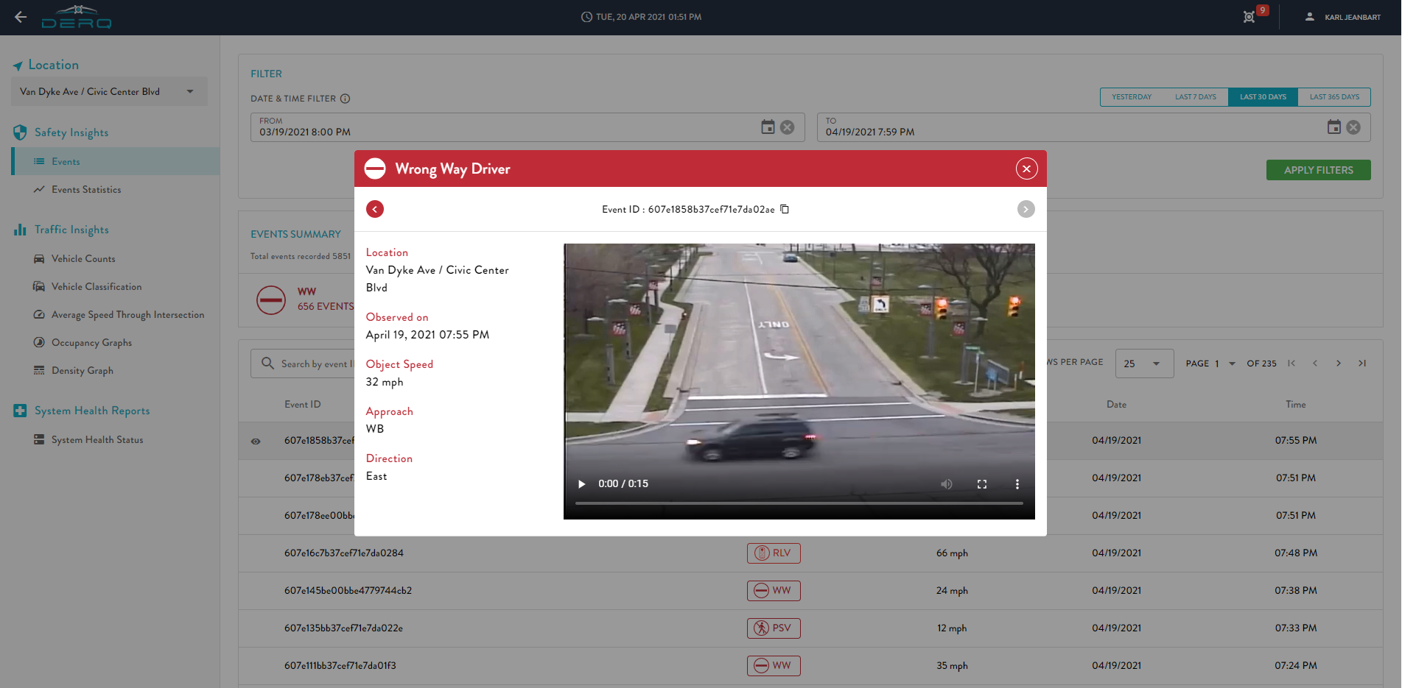Open Vehicle Counts in Traffic Insights
This screenshot has width=1402, height=688.
(x=83, y=258)
